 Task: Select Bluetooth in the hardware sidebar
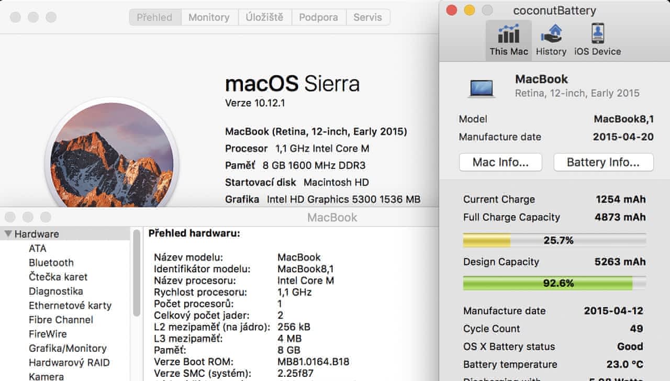pos(51,263)
